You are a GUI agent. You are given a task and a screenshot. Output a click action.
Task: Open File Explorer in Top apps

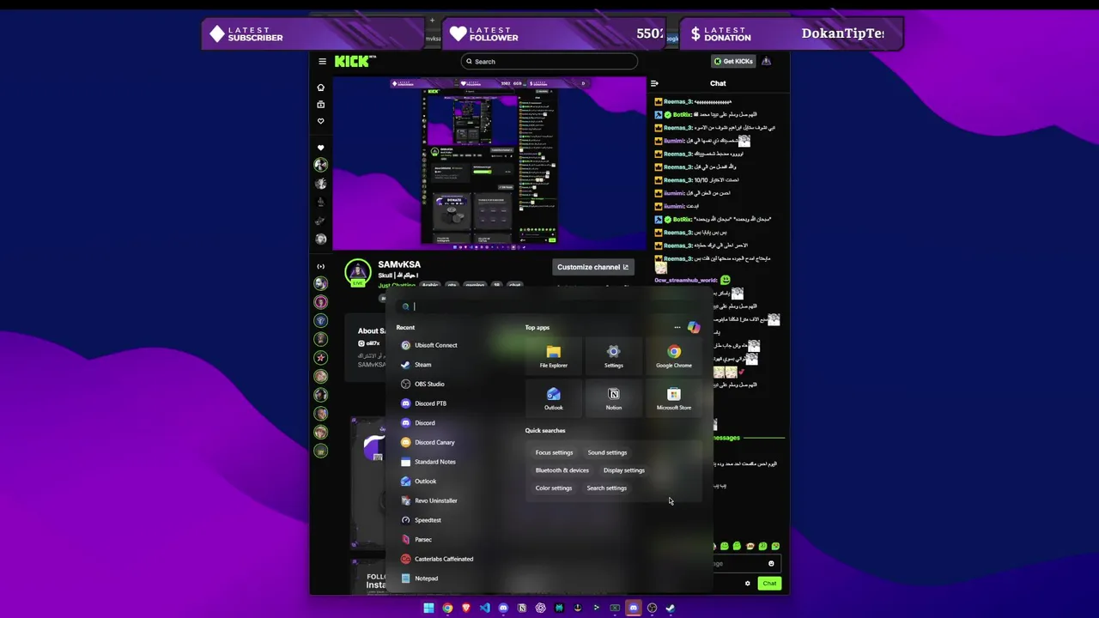click(x=554, y=356)
